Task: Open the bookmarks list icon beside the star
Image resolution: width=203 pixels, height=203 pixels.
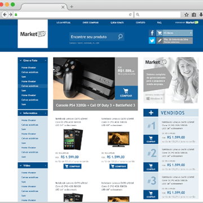Action: point(194,15)
